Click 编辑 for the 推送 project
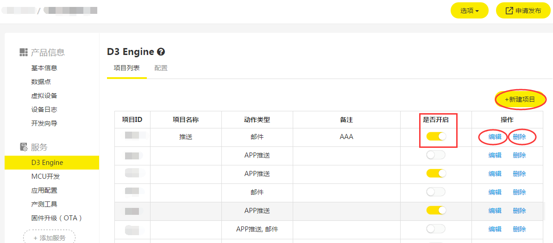Viewport: 553px width, 243px height. tap(495, 137)
